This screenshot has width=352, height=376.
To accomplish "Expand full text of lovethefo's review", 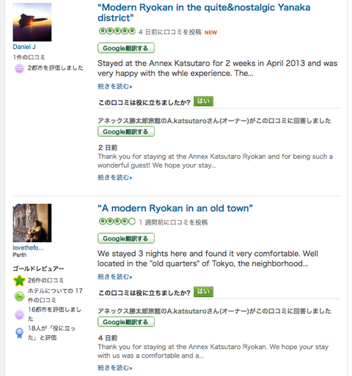I will [114, 277].
